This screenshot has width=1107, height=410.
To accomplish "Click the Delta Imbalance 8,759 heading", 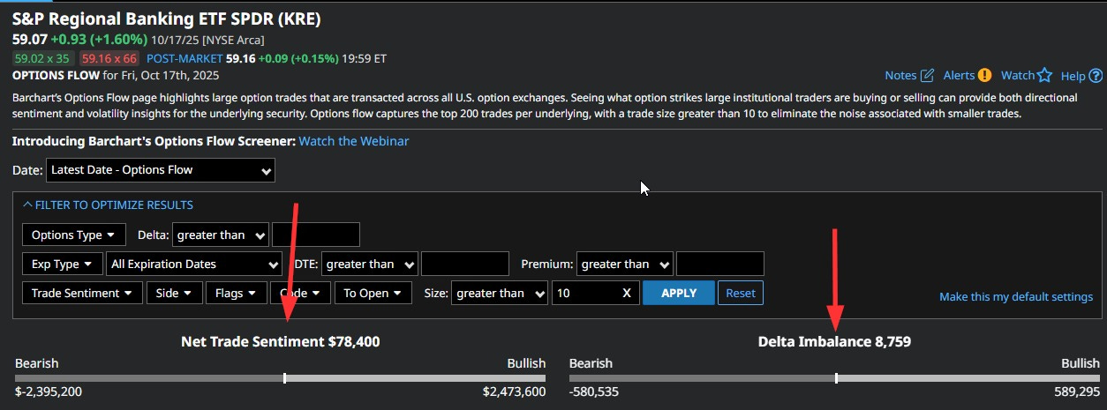I will click(834, 341).
